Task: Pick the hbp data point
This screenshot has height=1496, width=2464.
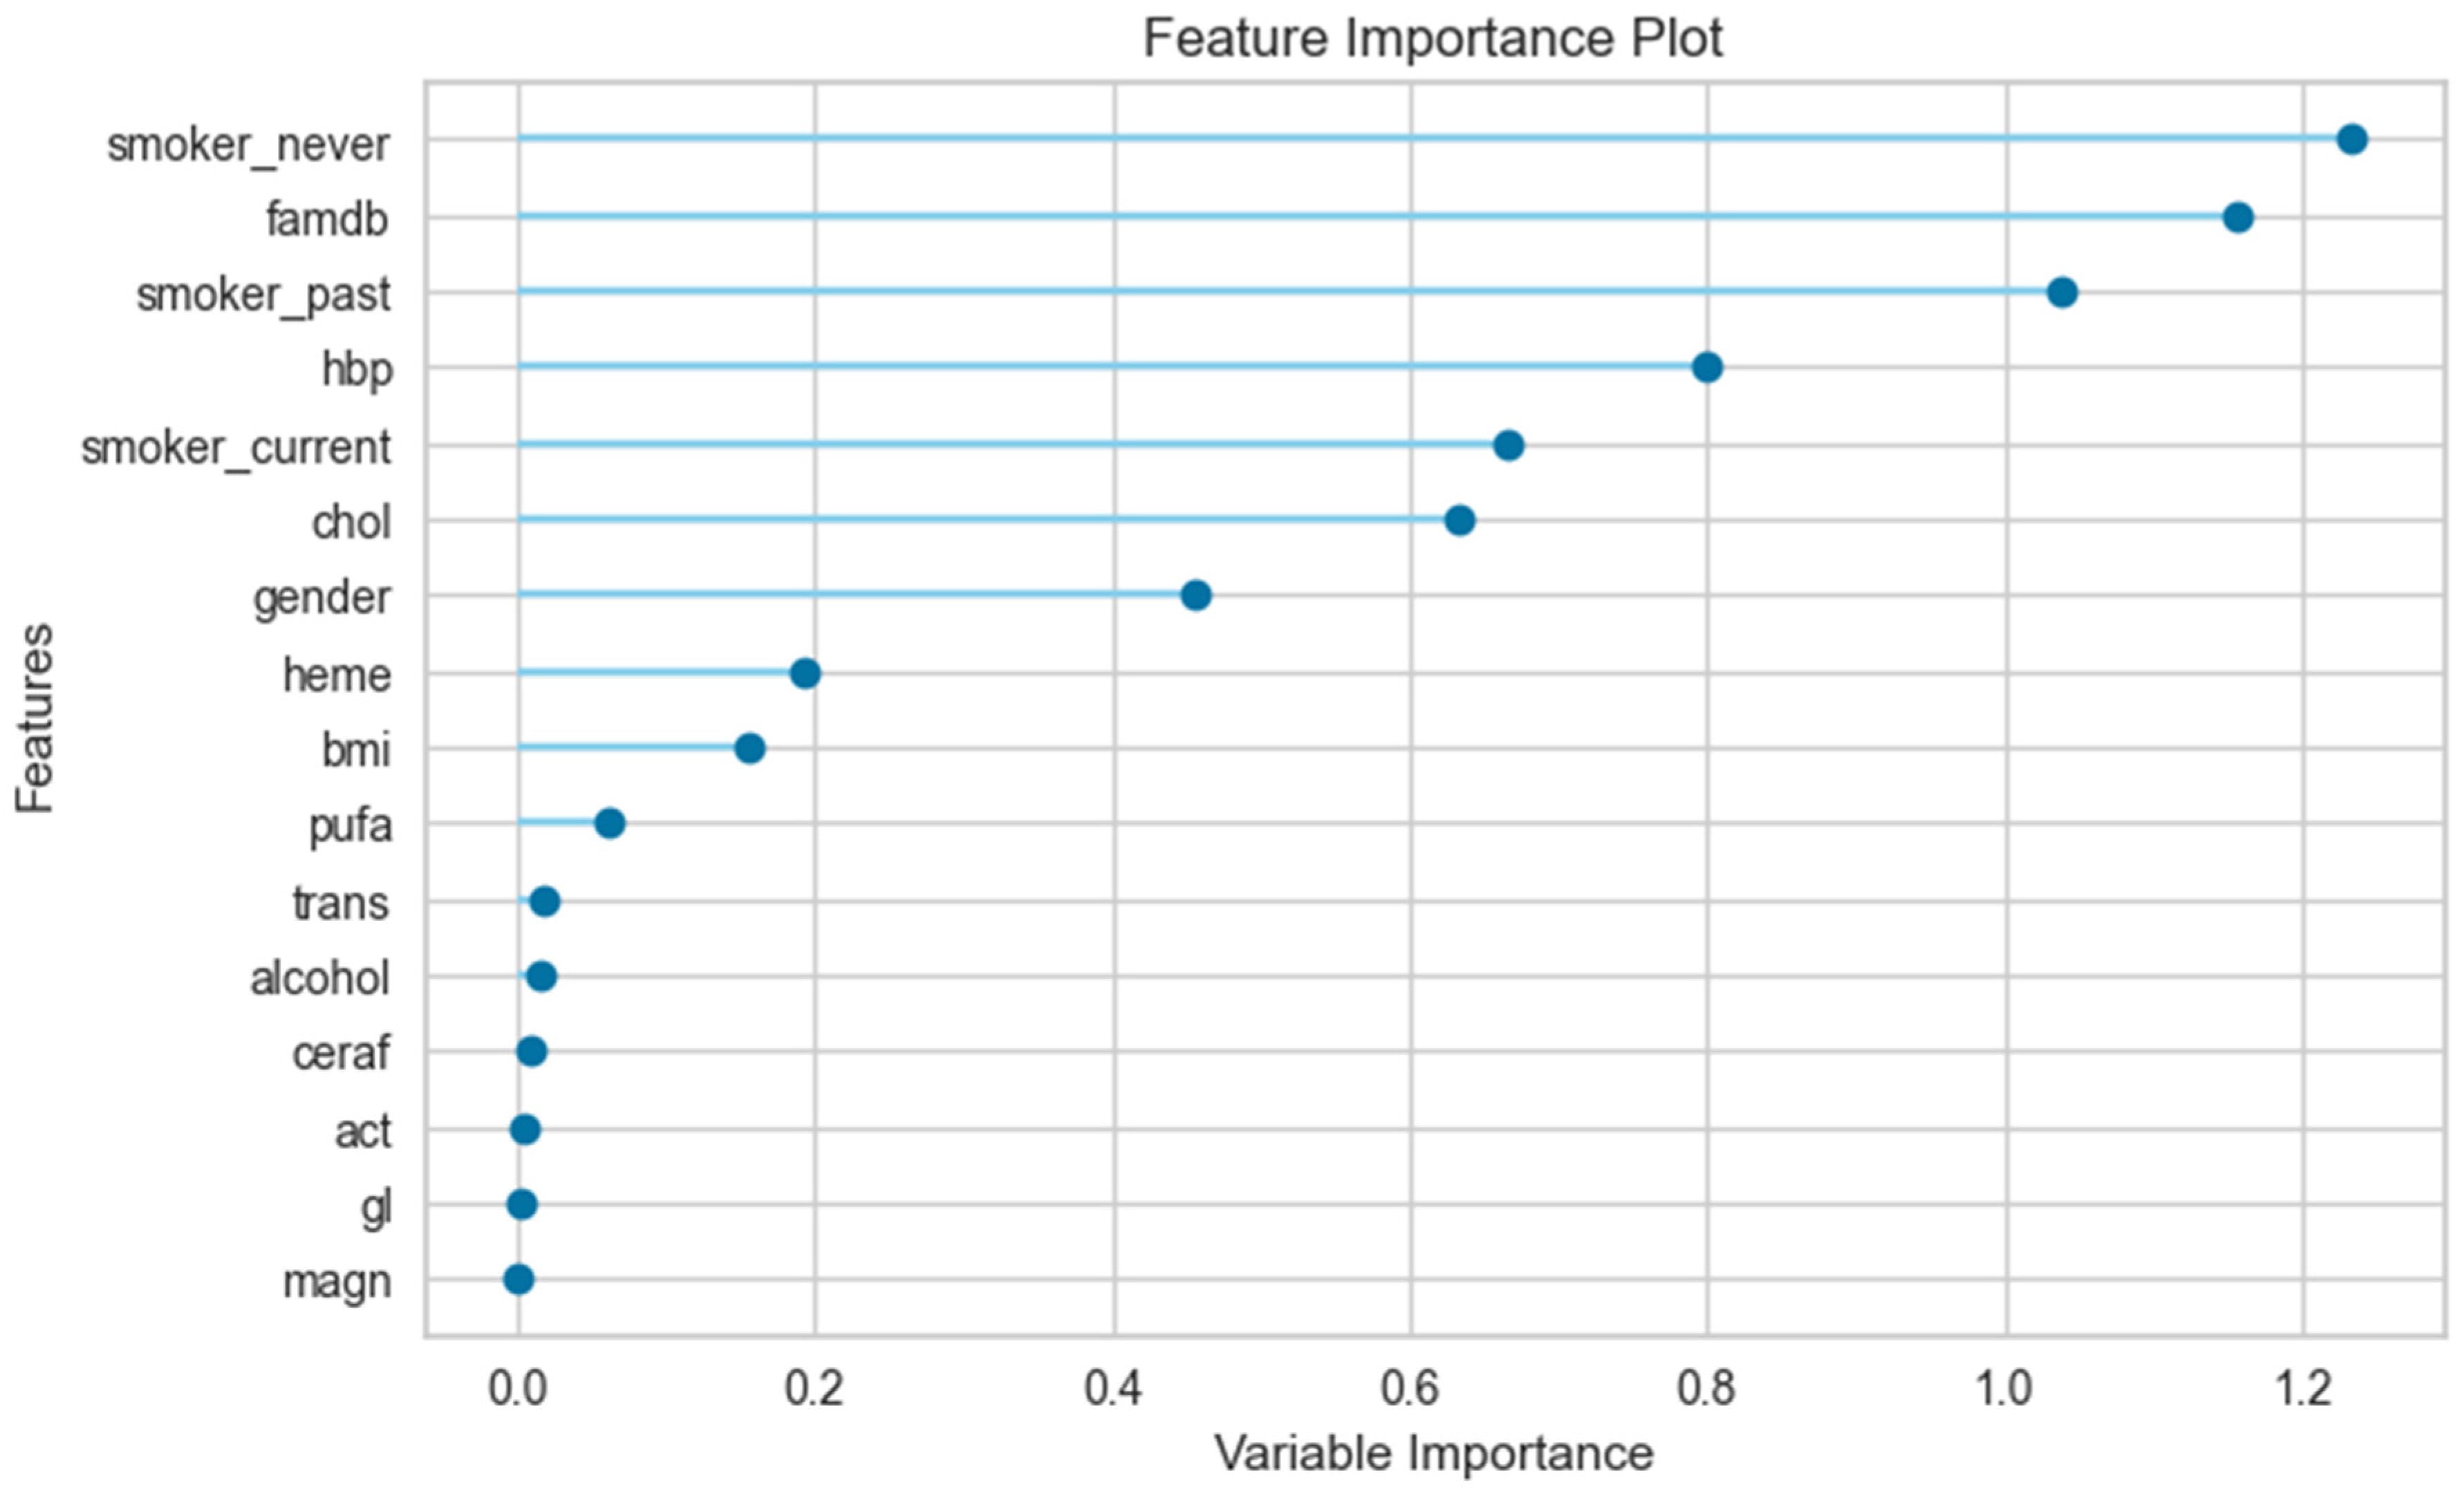Action: [1707, 367]
